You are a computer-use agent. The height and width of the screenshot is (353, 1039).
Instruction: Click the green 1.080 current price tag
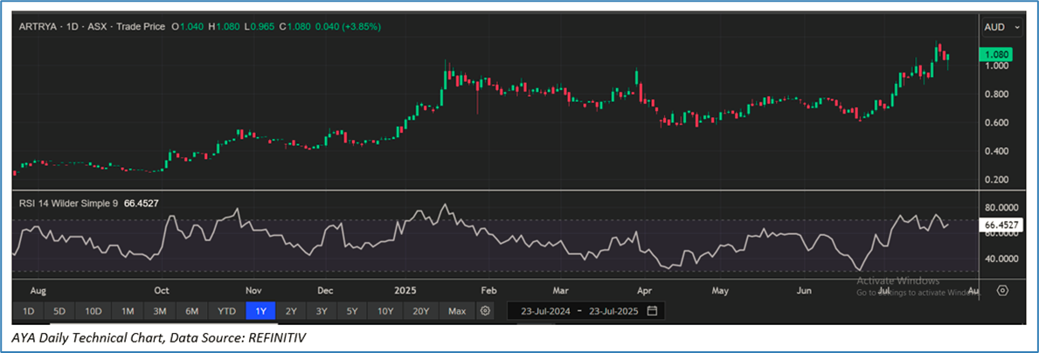(1000, 54)
